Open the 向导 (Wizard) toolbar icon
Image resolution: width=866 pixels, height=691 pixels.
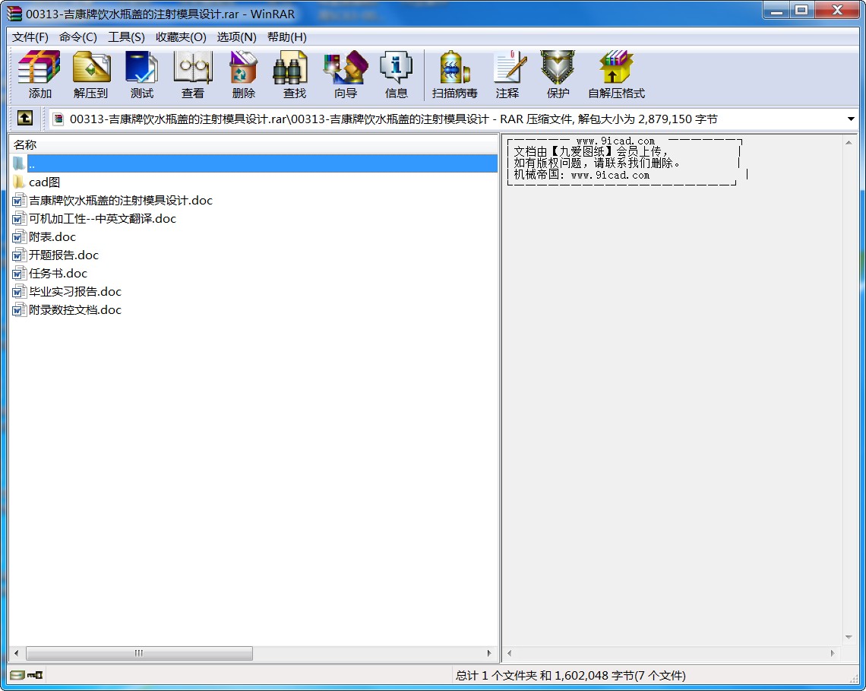tap(346, 68)
